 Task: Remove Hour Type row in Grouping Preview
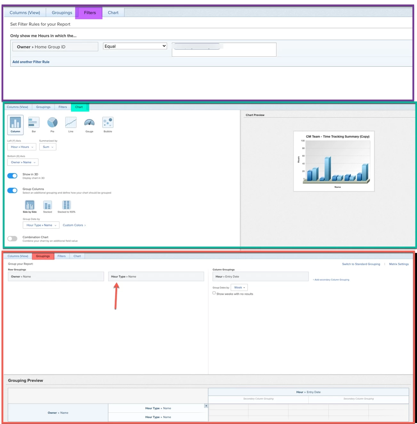[x=206, y=406]
